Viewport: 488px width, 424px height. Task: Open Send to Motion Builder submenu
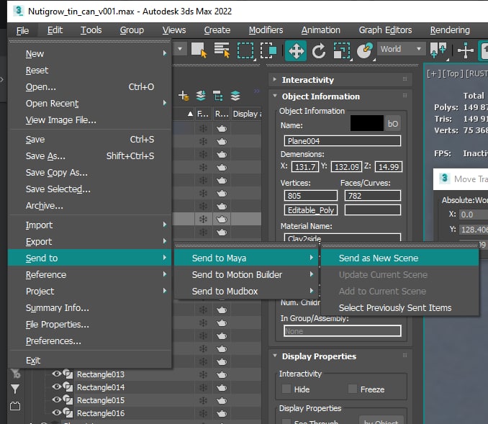[246, 274]
